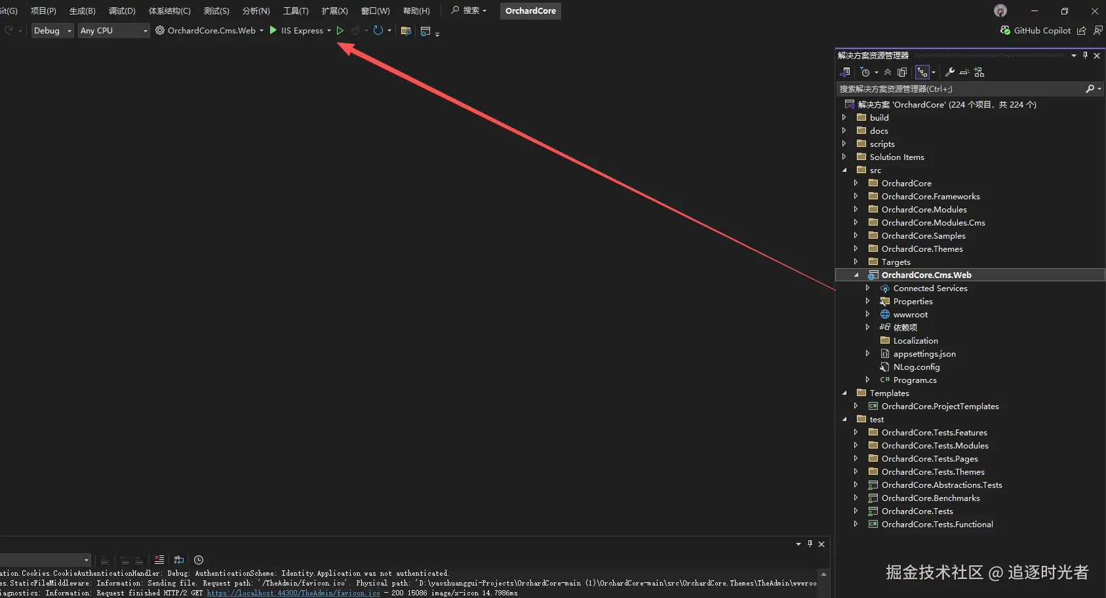
Task: Expand the Program.cs node
Action: [868, 380]
